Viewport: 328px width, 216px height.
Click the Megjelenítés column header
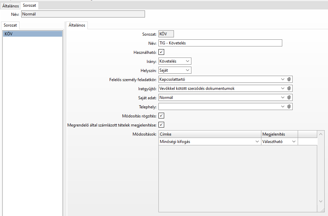279,134
